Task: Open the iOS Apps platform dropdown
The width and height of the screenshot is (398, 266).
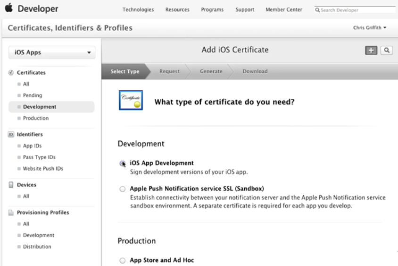Action: [52, 52]
